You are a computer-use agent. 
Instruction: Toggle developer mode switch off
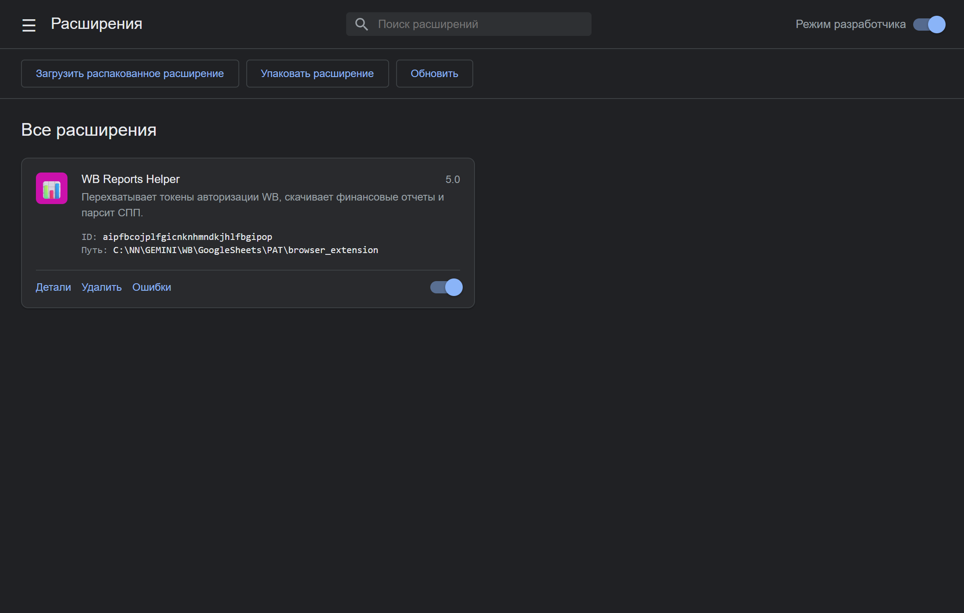point(929,25)
